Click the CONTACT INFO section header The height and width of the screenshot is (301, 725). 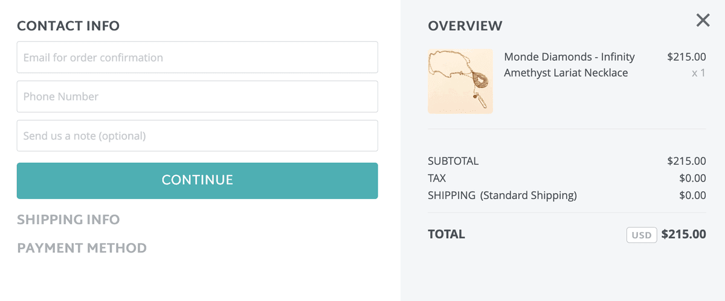click(x=68, y=26)
